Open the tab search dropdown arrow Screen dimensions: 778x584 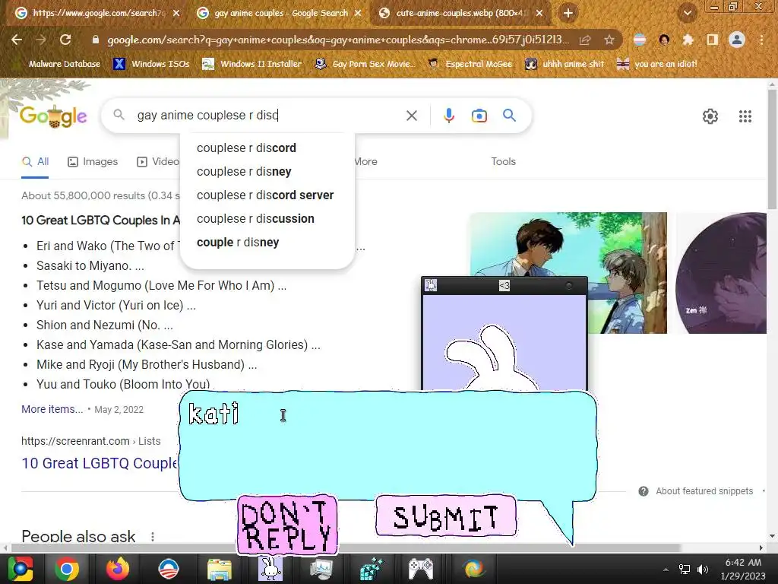pos(688,13)
